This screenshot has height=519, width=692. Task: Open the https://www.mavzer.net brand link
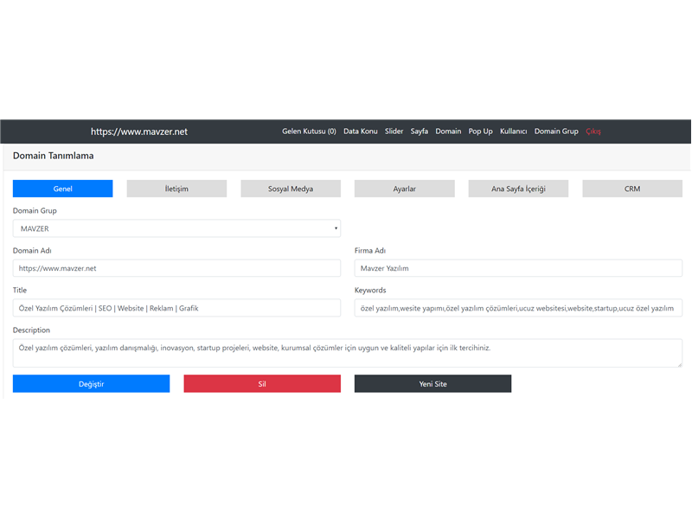tap(139, 131)
